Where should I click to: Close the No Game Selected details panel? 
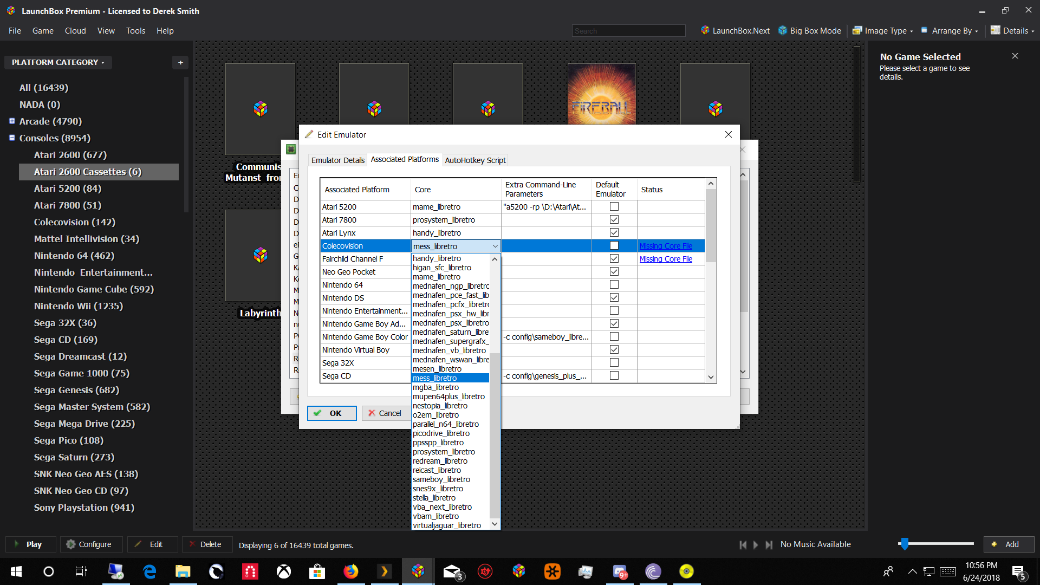click(1015, 56)
